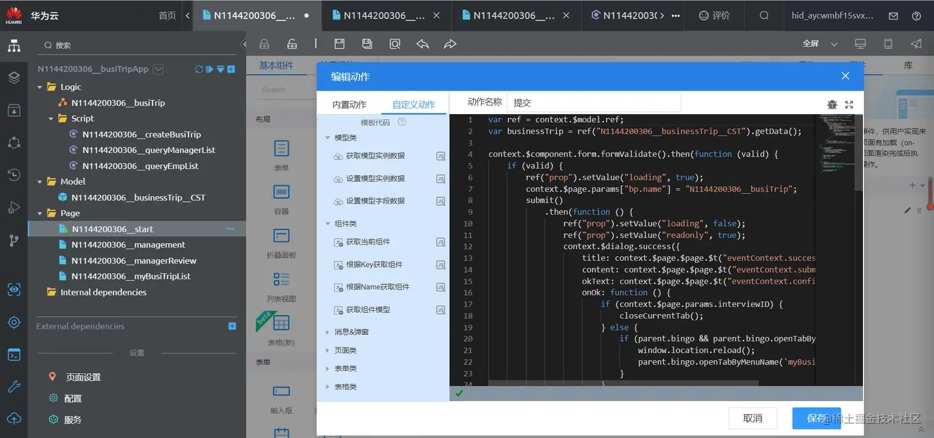
Task: Open the terminal icon in the left sidebar
Action: coord(15,354)
